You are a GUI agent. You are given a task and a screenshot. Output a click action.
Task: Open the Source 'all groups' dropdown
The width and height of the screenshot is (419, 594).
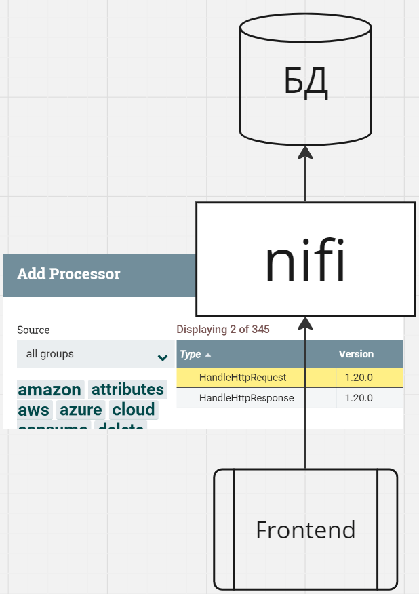[96, 354]
